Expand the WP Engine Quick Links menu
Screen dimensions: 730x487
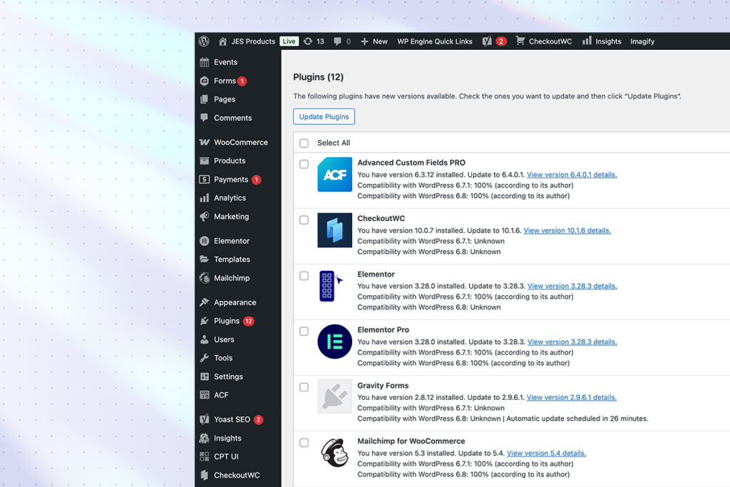click(434, 41)
